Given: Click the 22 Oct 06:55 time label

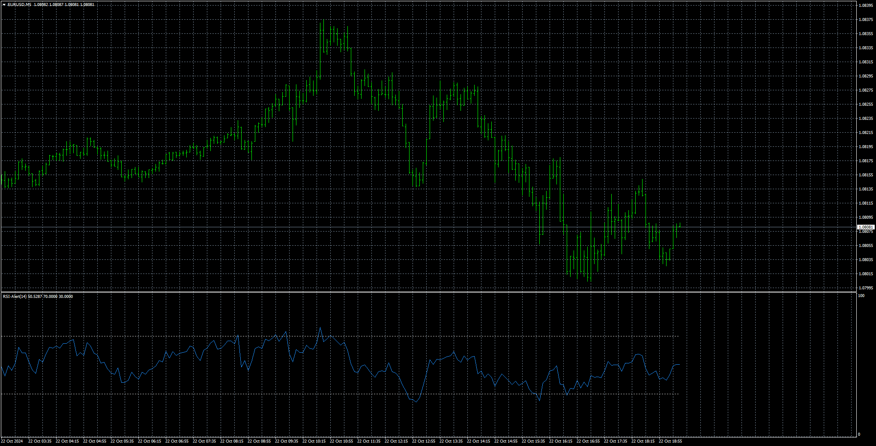Looking at the screenshot, I should click(177, 441).
